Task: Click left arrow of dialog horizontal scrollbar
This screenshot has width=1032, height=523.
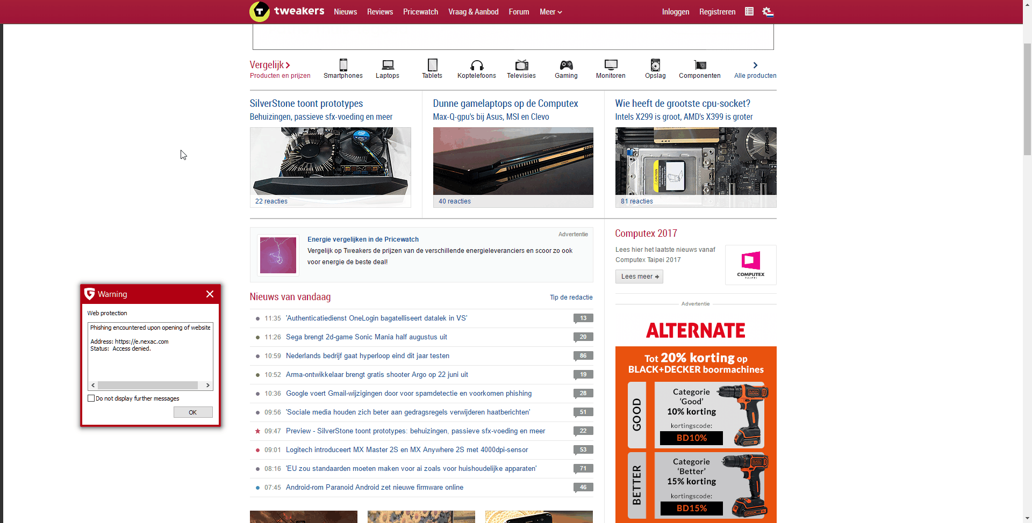Action: click(93, 385)
